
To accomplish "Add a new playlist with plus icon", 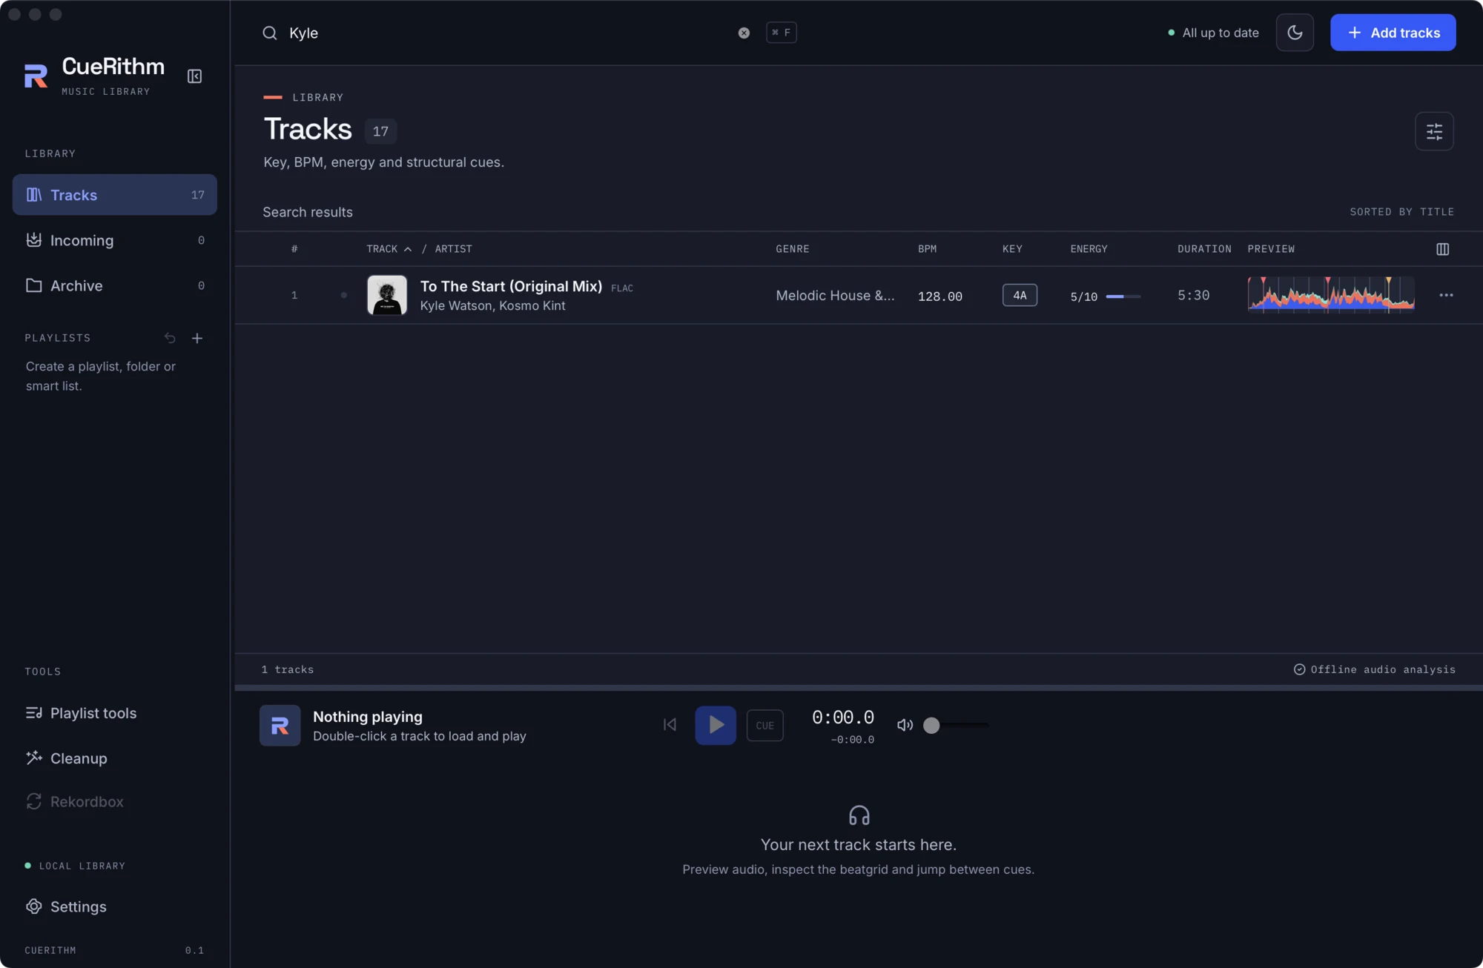I will pyautogui.click(x=197, y=338).
